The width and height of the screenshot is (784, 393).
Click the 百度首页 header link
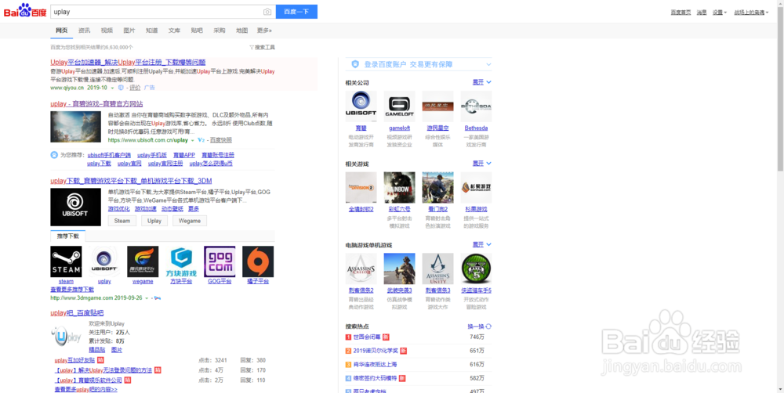point(681,12)
